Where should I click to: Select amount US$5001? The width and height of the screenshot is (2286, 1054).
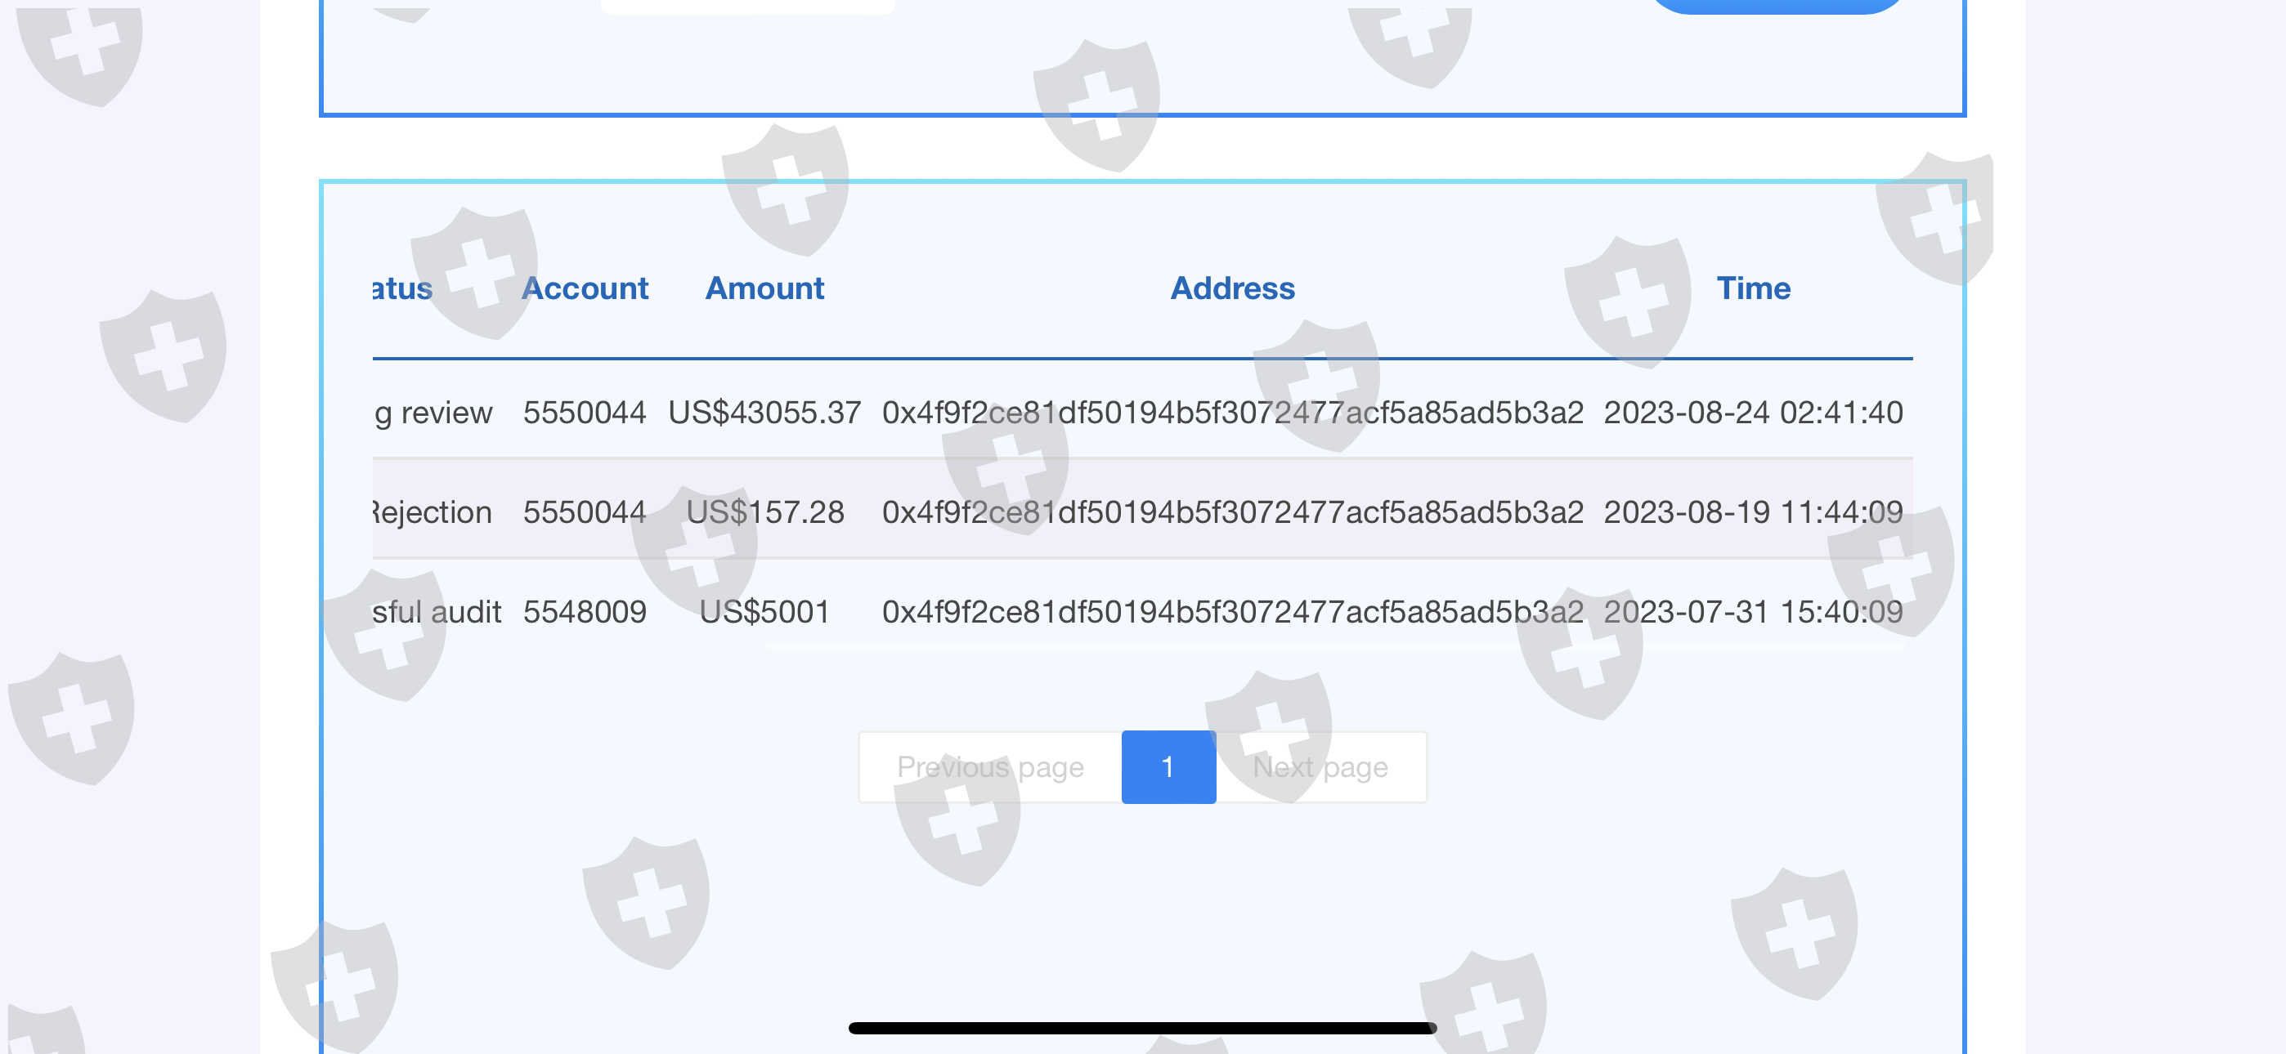[x=764, y=611]
